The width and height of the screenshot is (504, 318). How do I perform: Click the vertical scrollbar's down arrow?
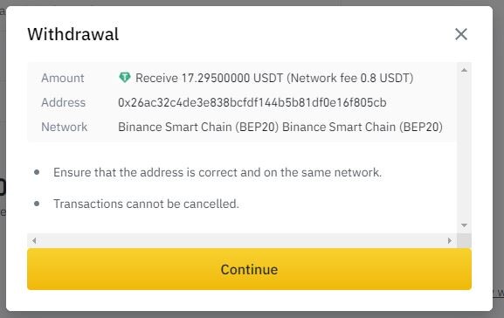464,225
